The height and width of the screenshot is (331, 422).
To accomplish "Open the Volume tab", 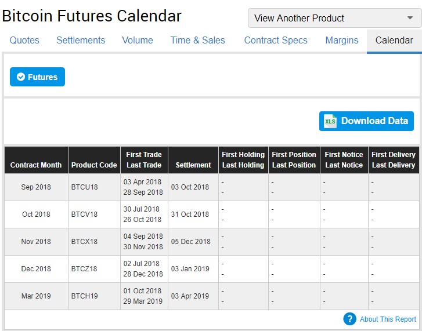I will 138,41.
